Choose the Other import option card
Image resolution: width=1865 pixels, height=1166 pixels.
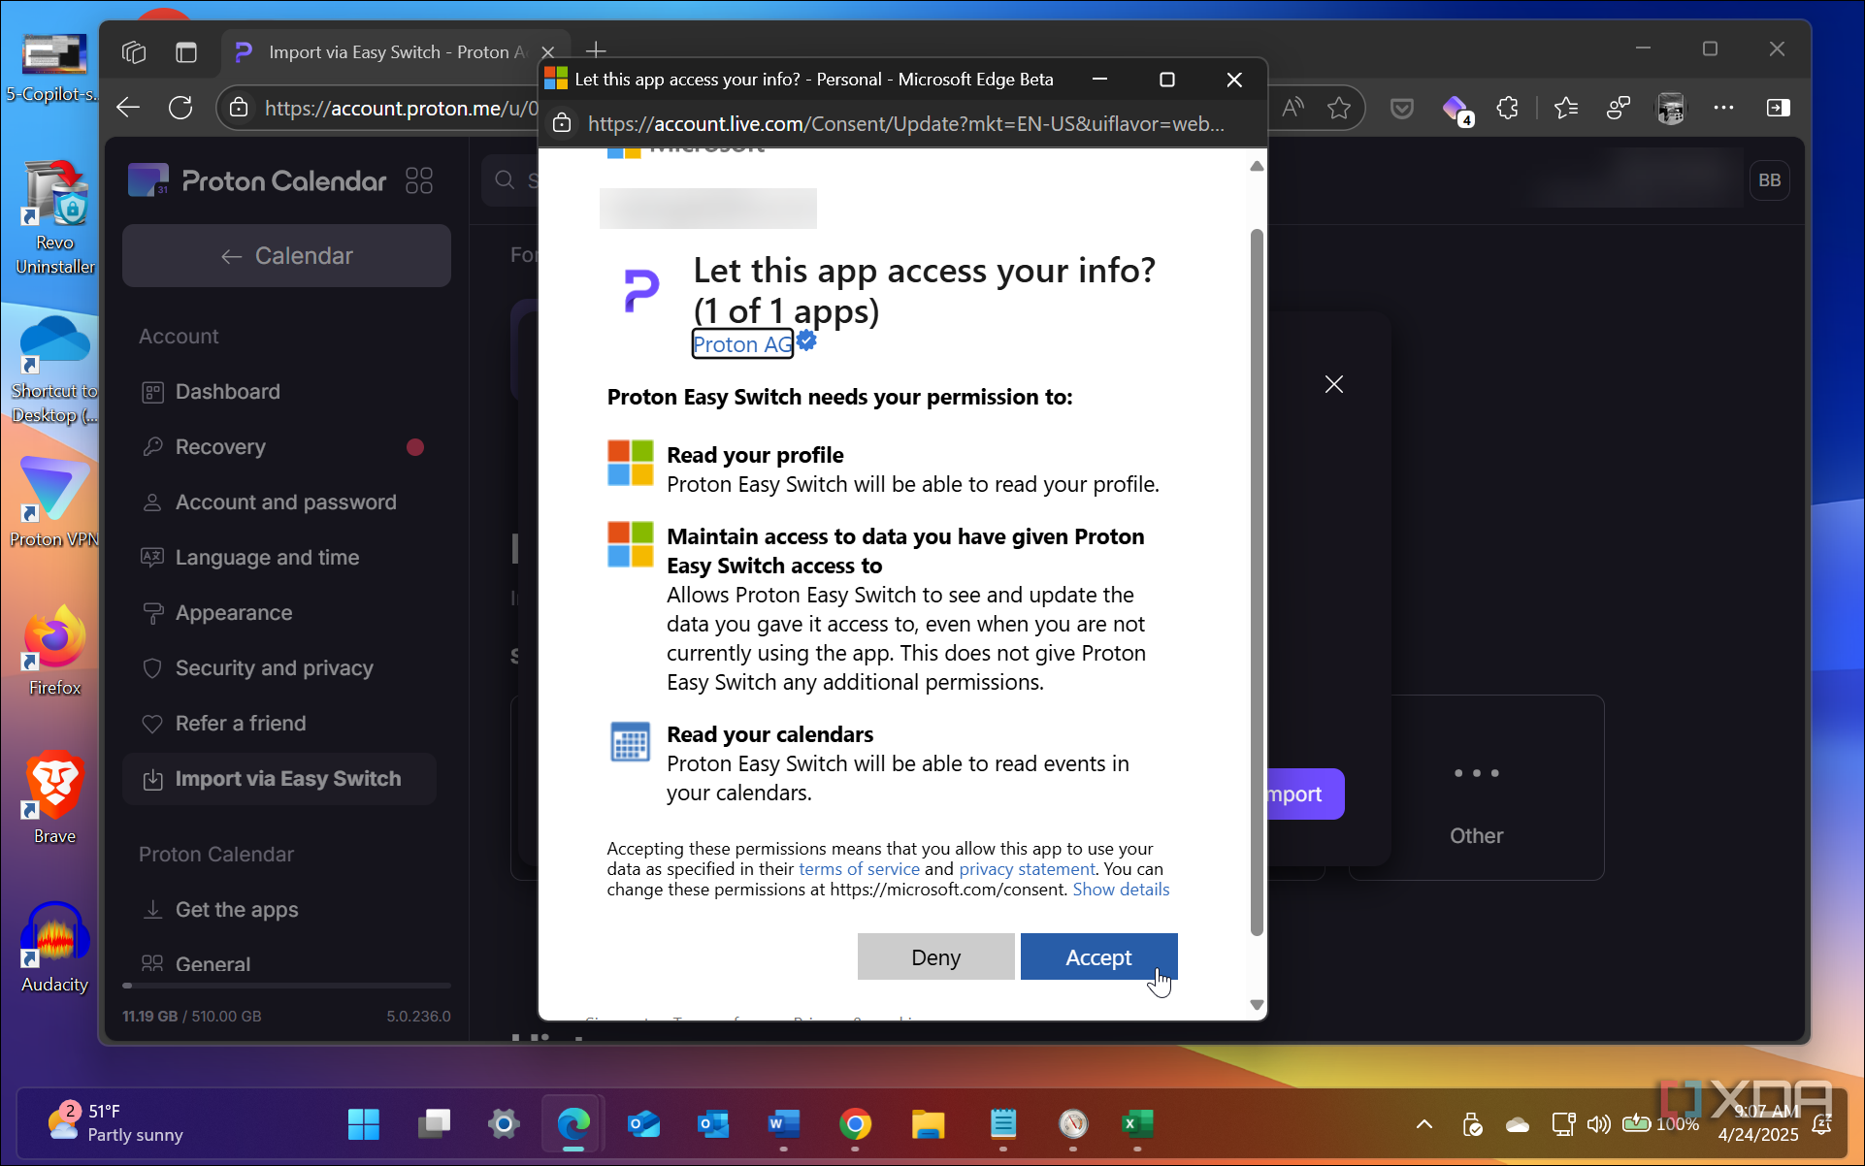coord(1476,788)
